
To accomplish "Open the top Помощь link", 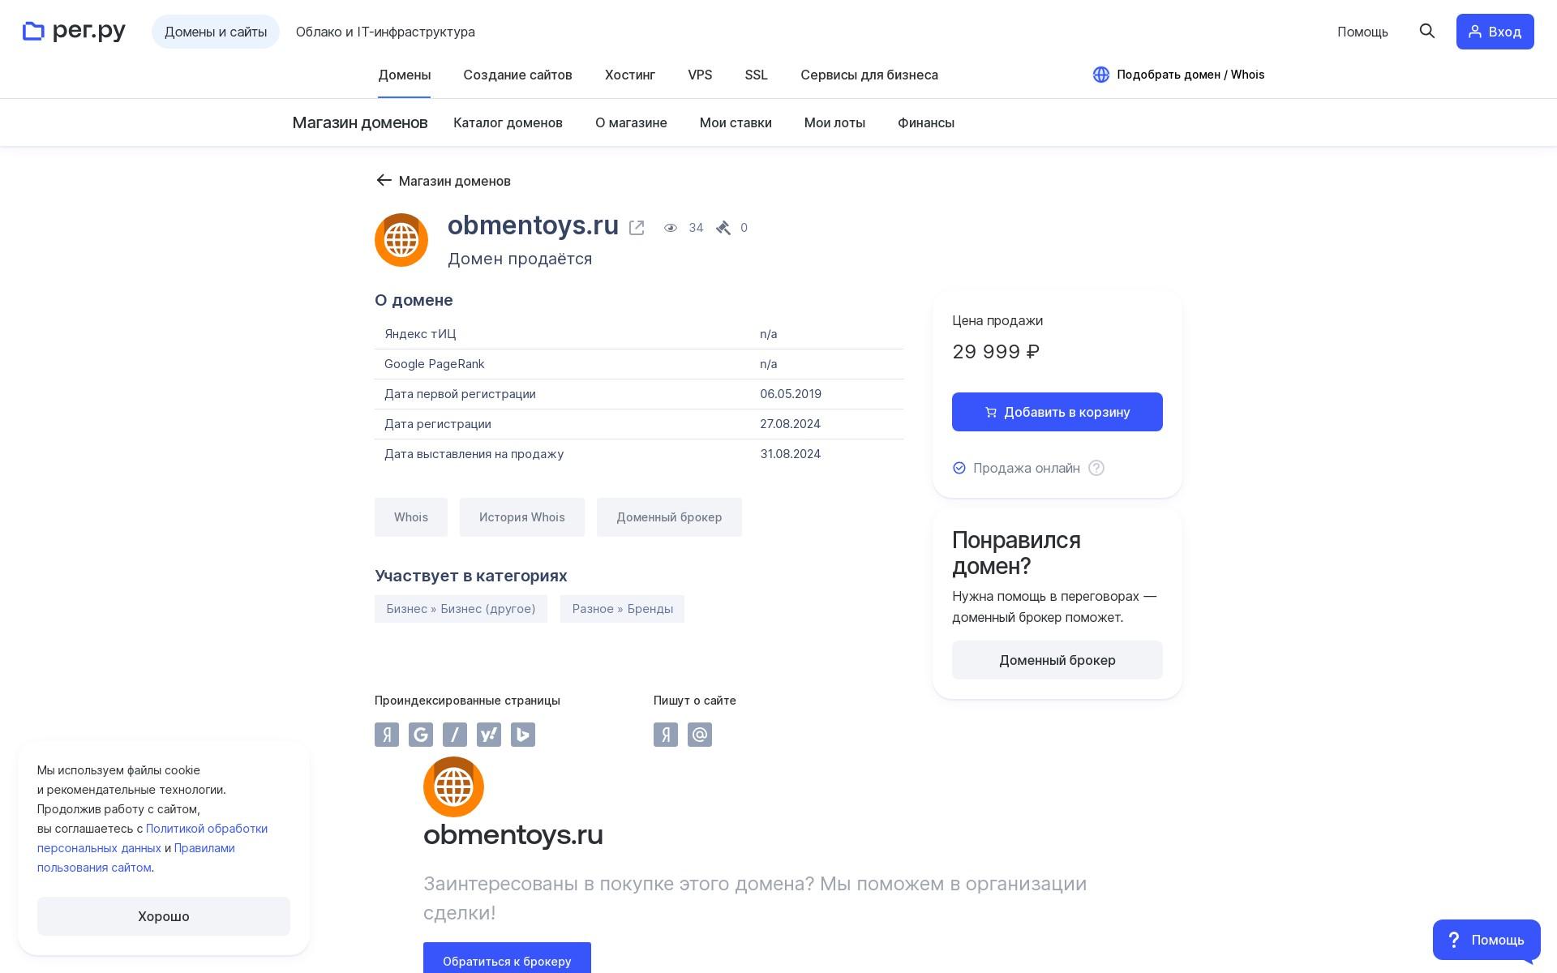I will click(x=1362, y=32).
